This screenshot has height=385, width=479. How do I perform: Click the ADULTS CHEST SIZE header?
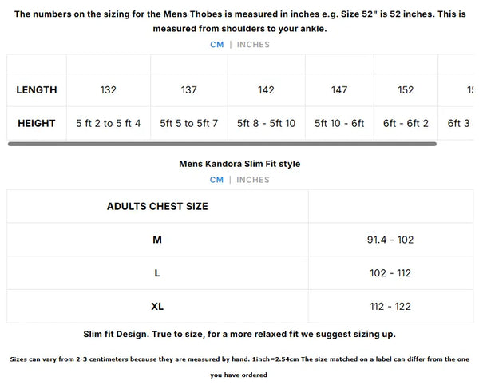[157, 206]
